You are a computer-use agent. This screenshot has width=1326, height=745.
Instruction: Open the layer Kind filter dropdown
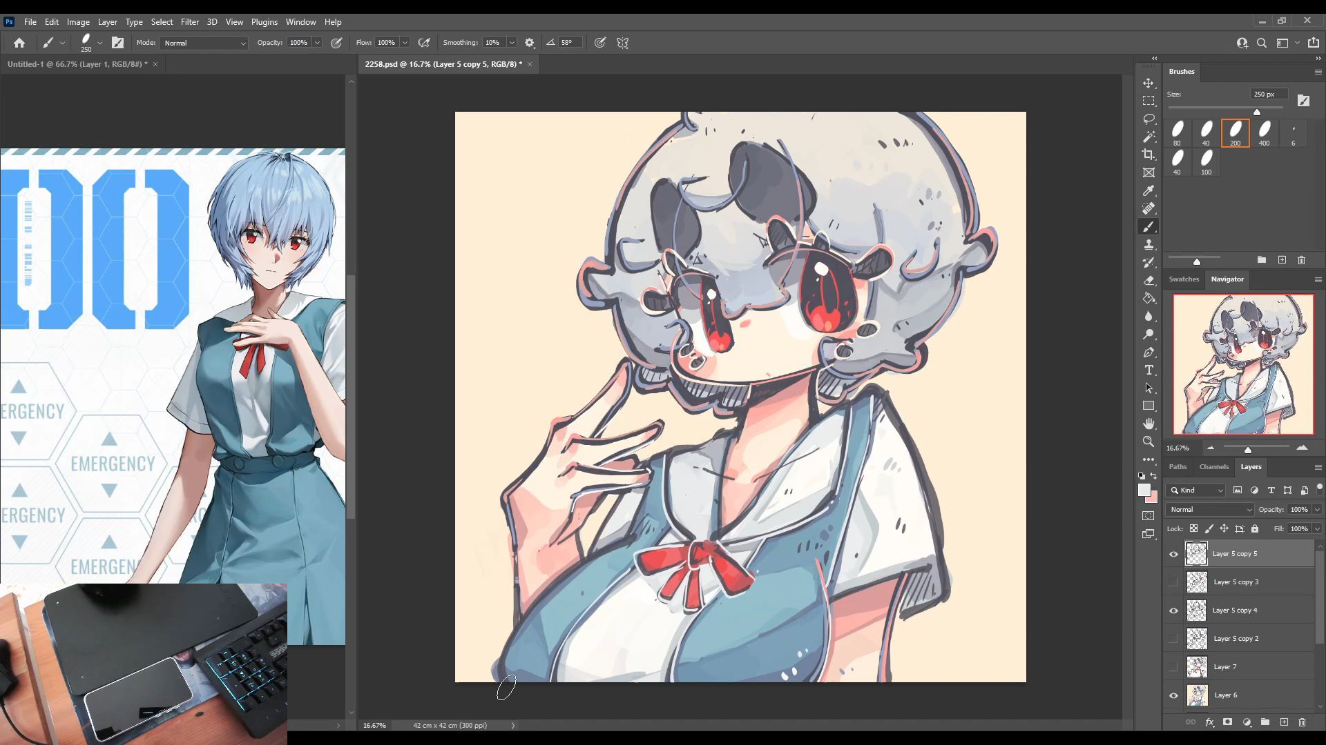tap(1196, 490)
